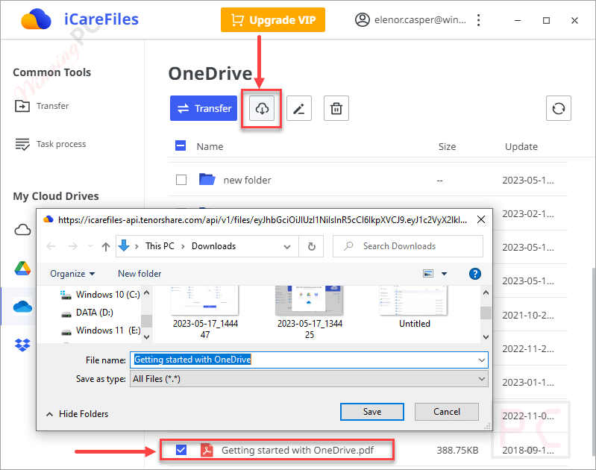Open the OneDrive cloud in sidebar

pos(22,306)
